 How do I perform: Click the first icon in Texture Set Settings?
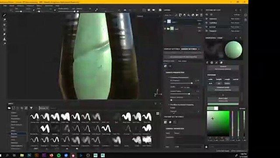165,122
